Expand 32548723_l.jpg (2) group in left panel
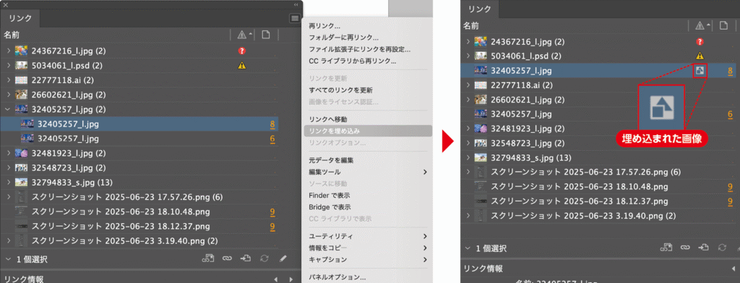This screenshot has width=740, height=283. pos(9,167)
